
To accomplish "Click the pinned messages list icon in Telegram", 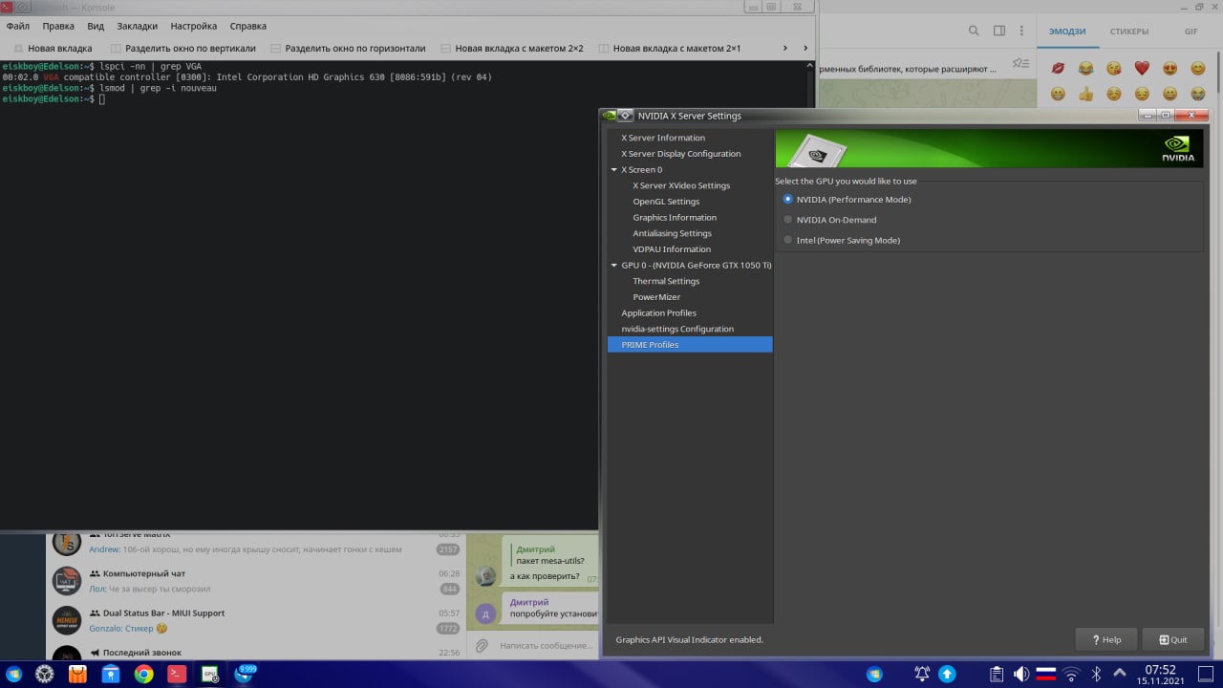I will [x=1020, y=64].
